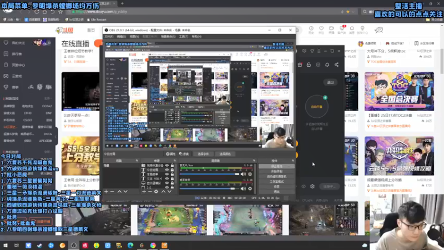Bookmark page with the address bar star

(x=348, y=12)
